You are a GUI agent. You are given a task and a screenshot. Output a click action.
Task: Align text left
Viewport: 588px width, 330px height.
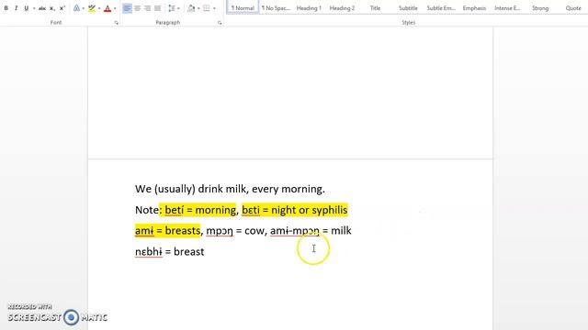[x=127, y=8]
